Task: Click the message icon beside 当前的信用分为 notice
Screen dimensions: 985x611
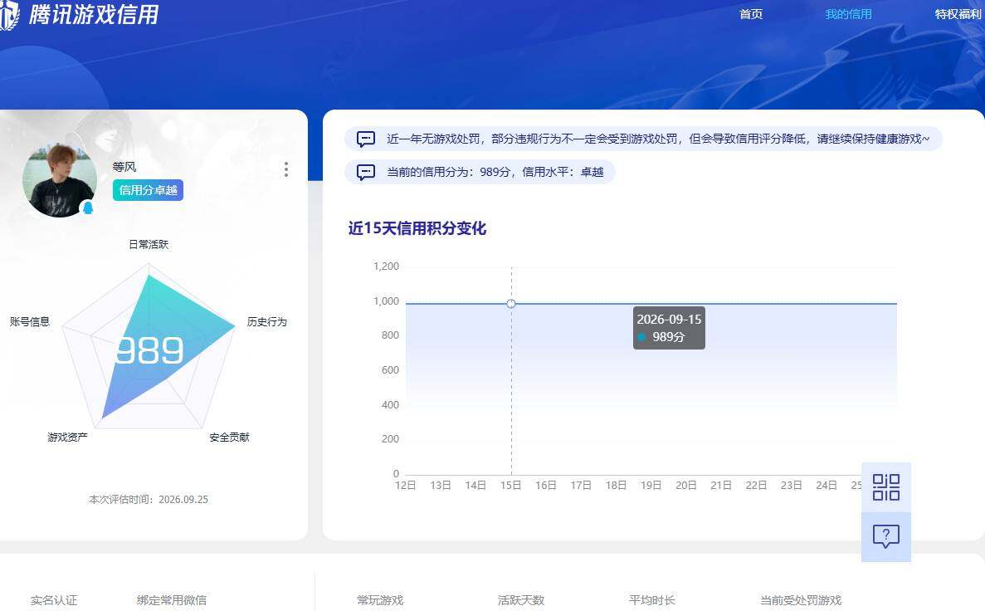Action: [x=366, y=172]
